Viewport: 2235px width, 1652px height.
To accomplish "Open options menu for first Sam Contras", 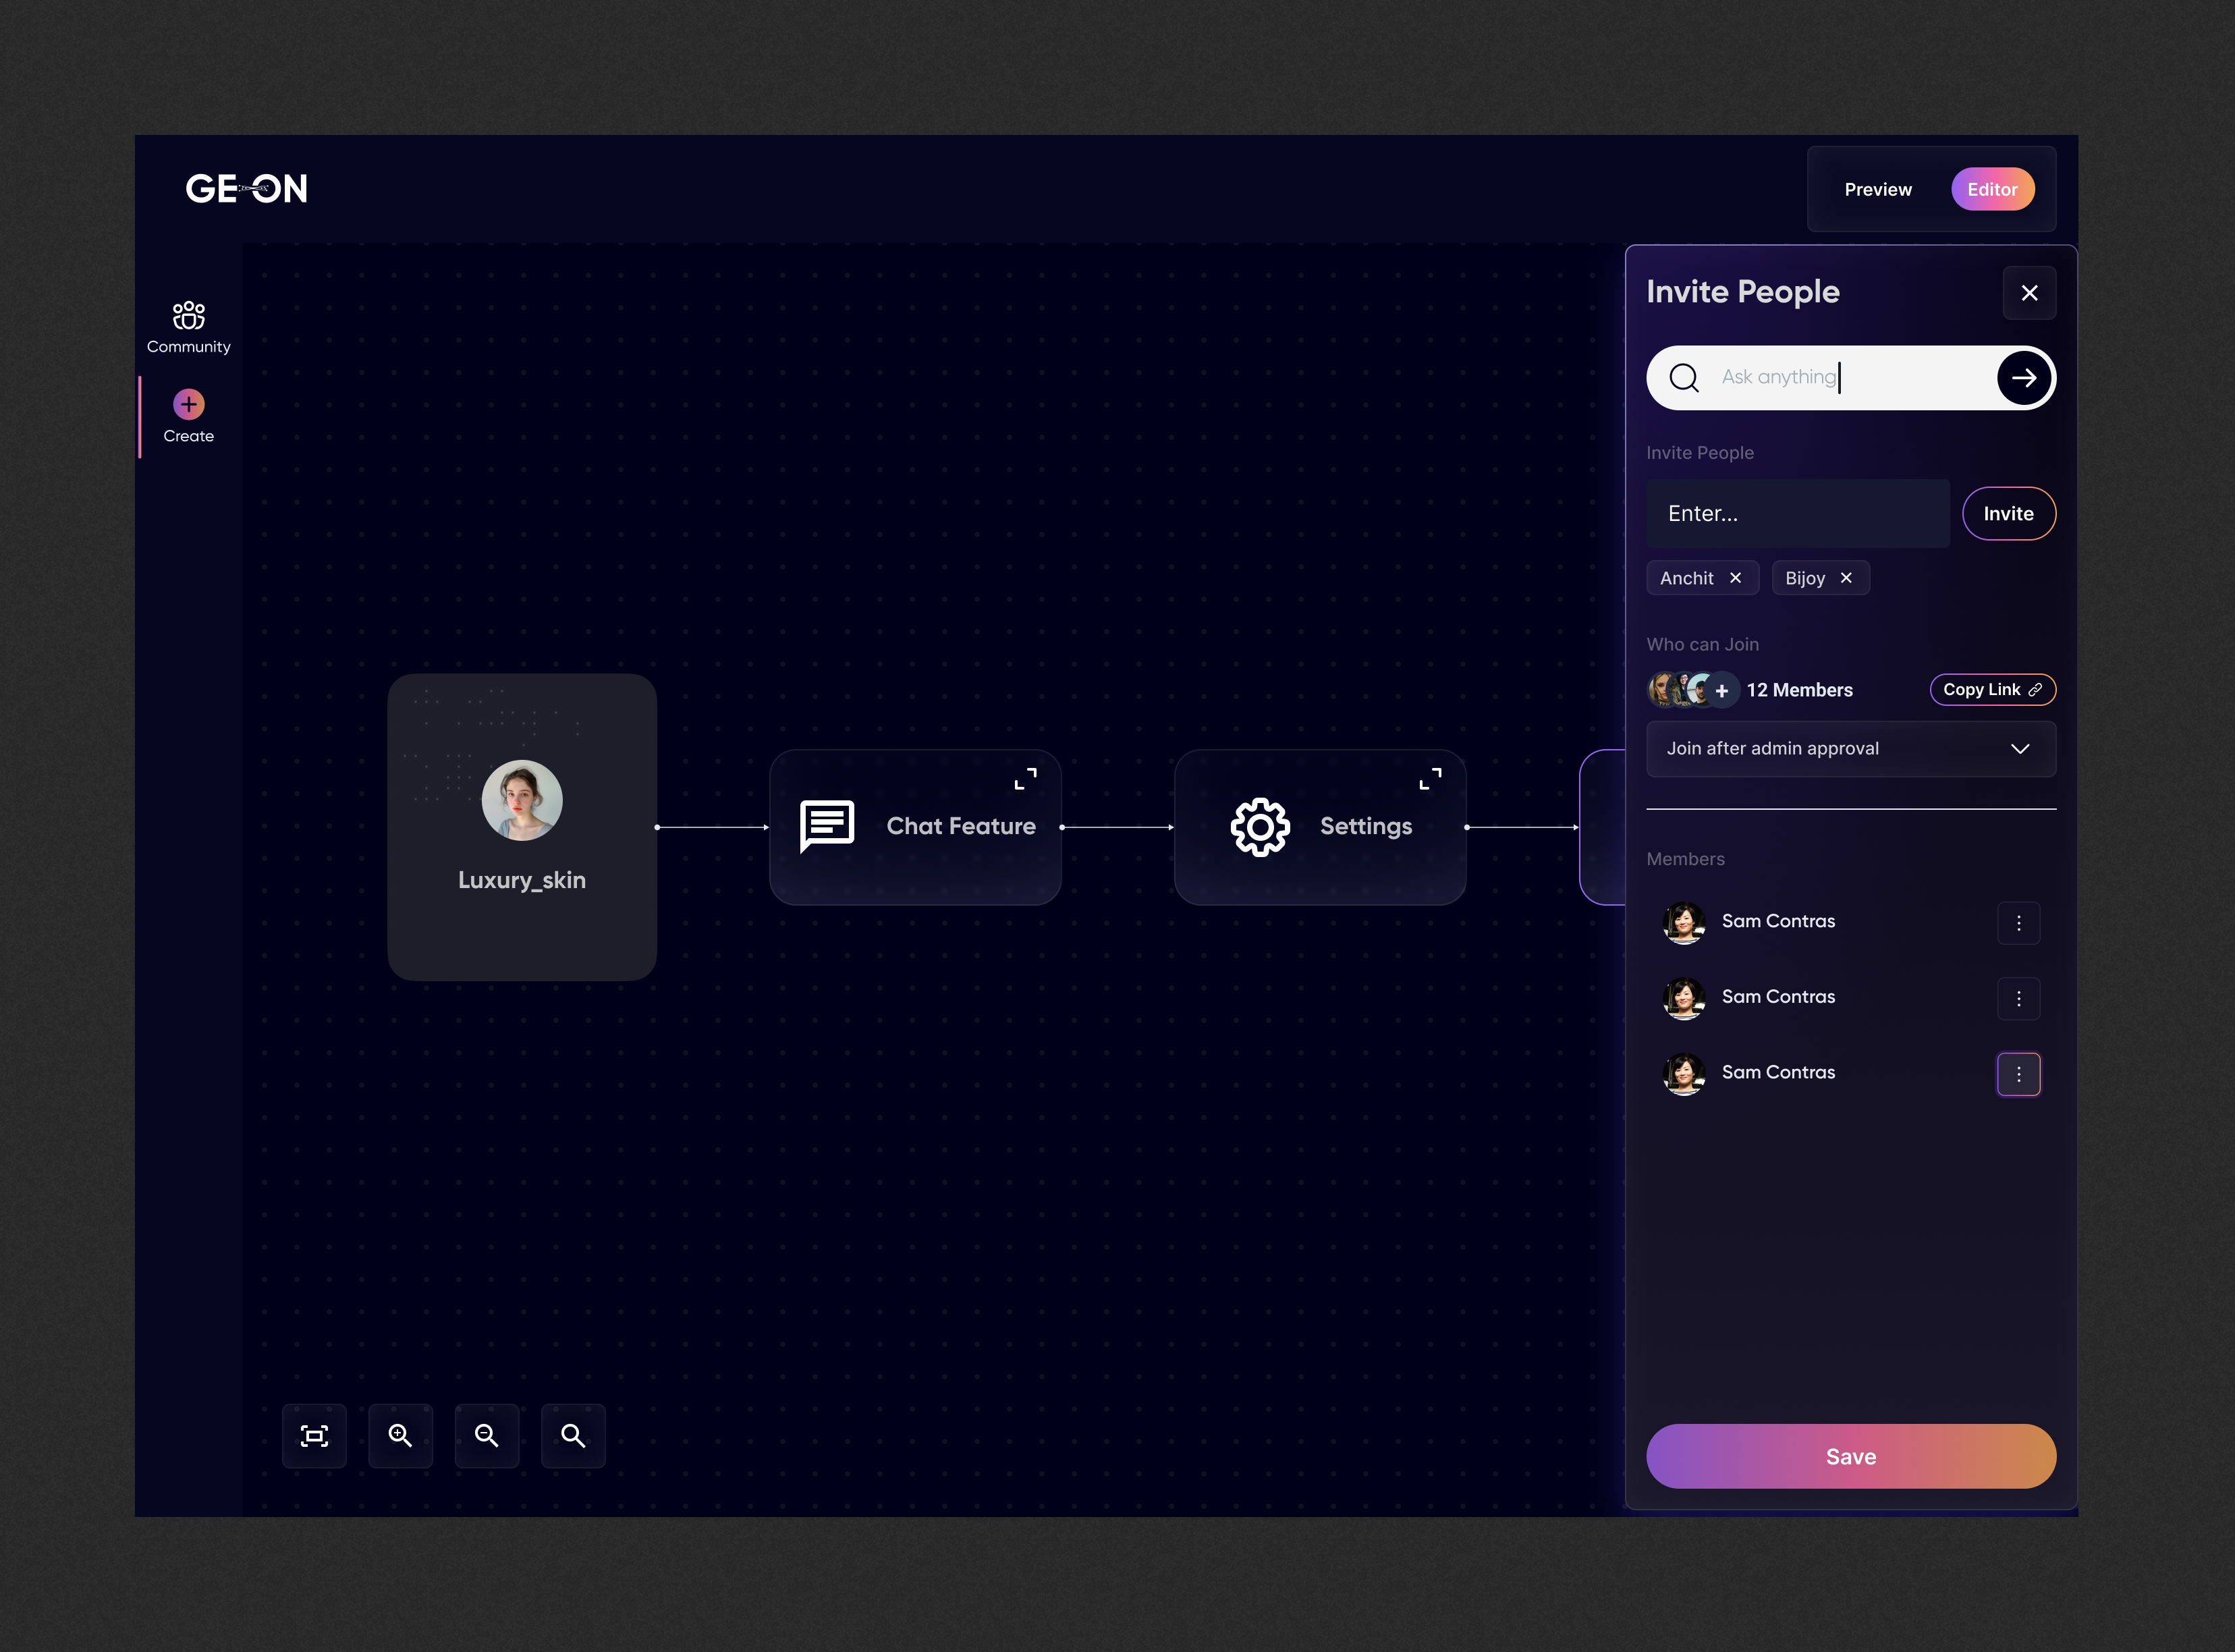I will coord(2018,923).
